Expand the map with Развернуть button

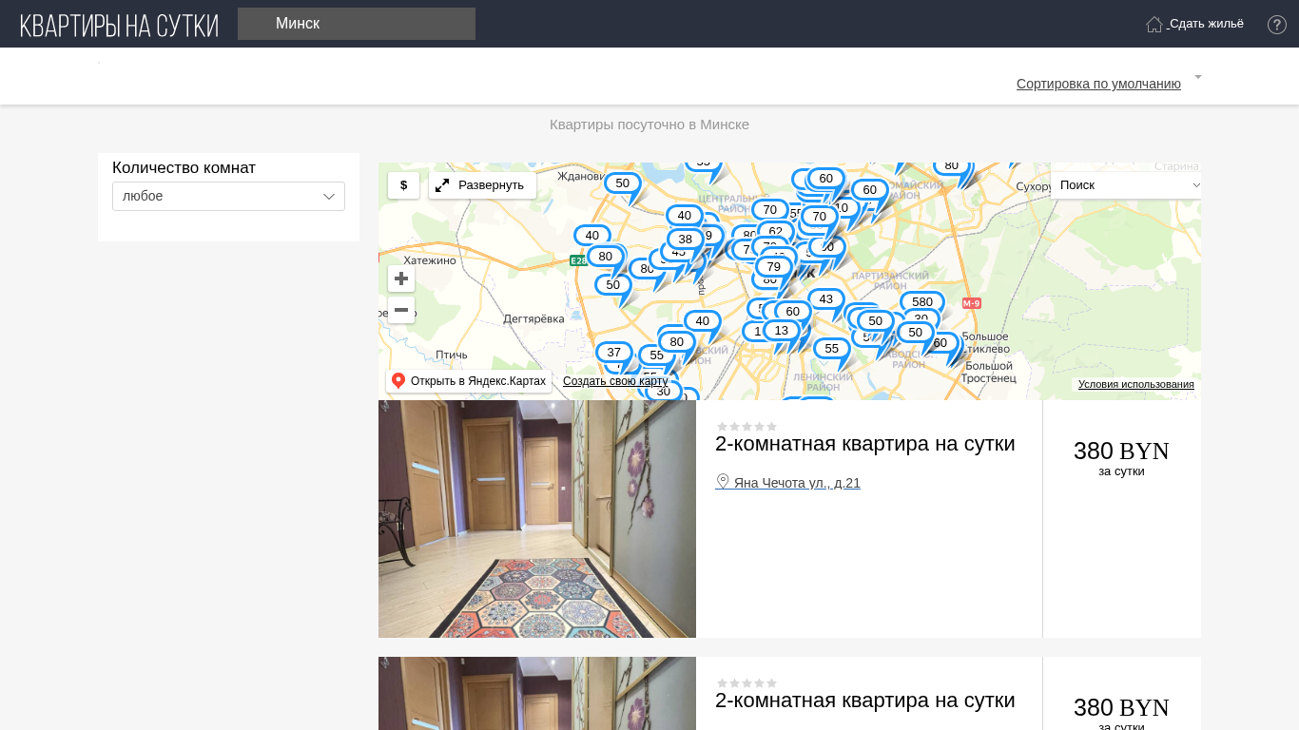point(482,185)
